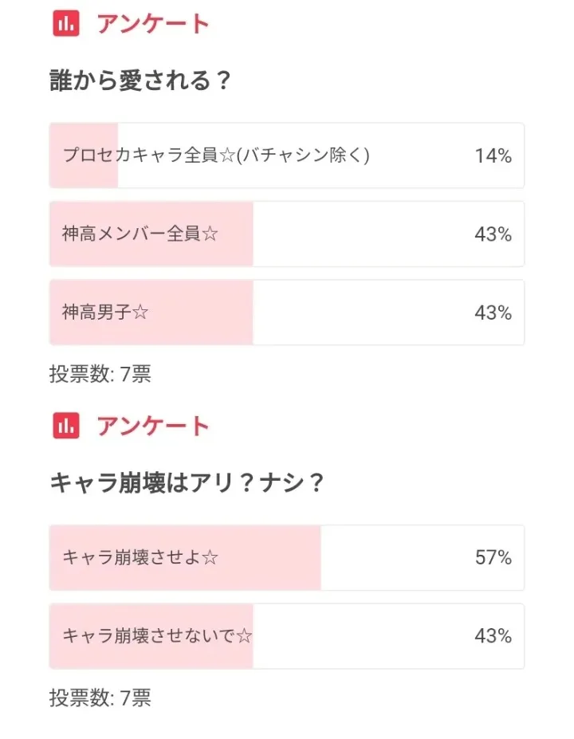The height and width of the screenshot is (739, 574).
Task: Click the 43% for 神高メンバー全員☆
Action: click(x=493, y=234)
